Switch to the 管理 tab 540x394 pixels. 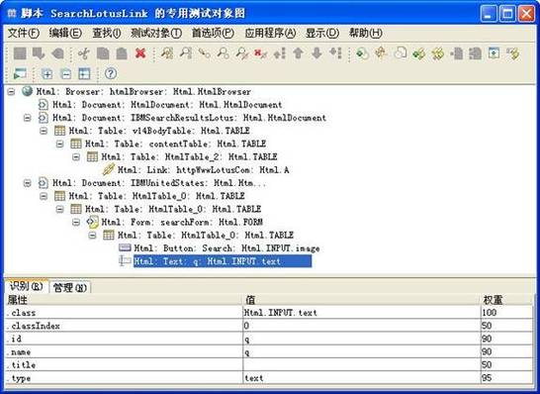coord(70,287)
